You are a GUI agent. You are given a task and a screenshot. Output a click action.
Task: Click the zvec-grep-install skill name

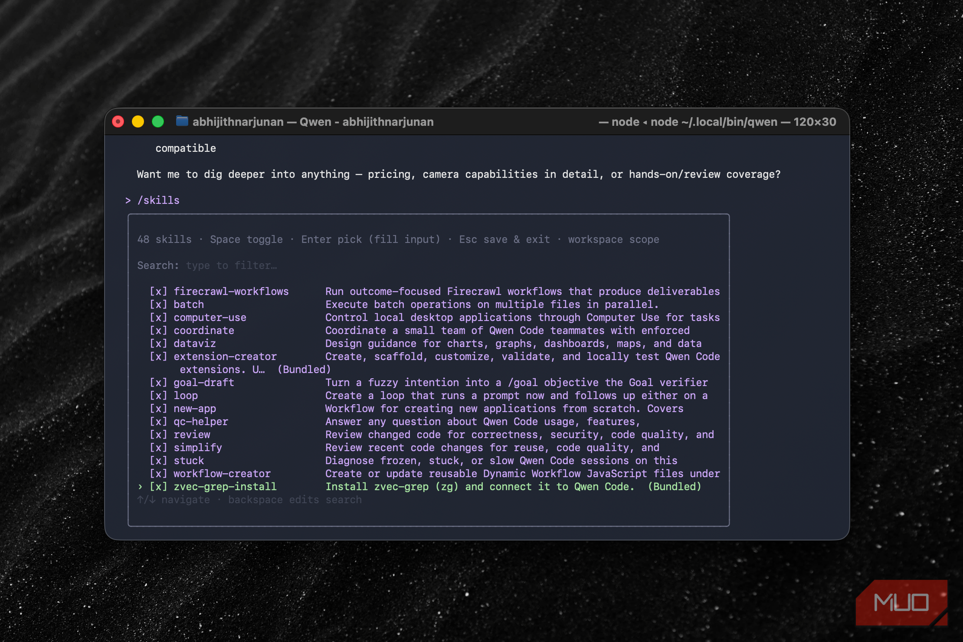click(225, 487)
